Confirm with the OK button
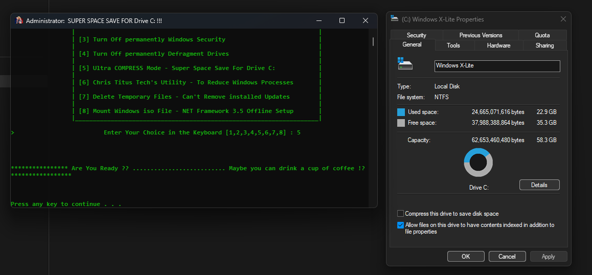592x275 pixels. pos(466,257)
